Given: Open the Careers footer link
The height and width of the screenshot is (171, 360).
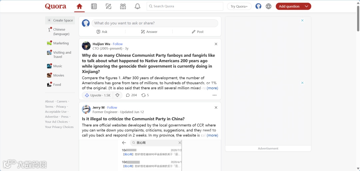Looking at the screenshot, I should (x=62, y=101).
